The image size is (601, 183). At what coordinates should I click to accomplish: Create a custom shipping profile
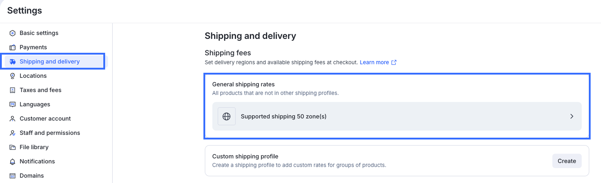567,161
